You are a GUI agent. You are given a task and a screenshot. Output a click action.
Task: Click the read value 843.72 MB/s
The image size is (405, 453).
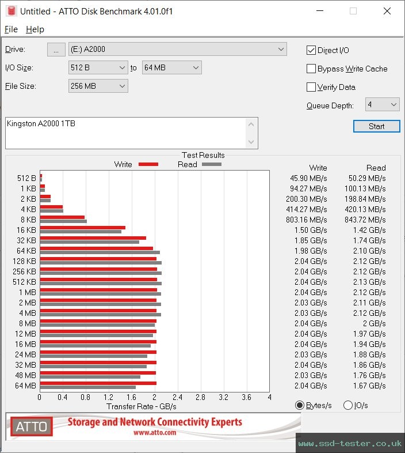(365, 220)
